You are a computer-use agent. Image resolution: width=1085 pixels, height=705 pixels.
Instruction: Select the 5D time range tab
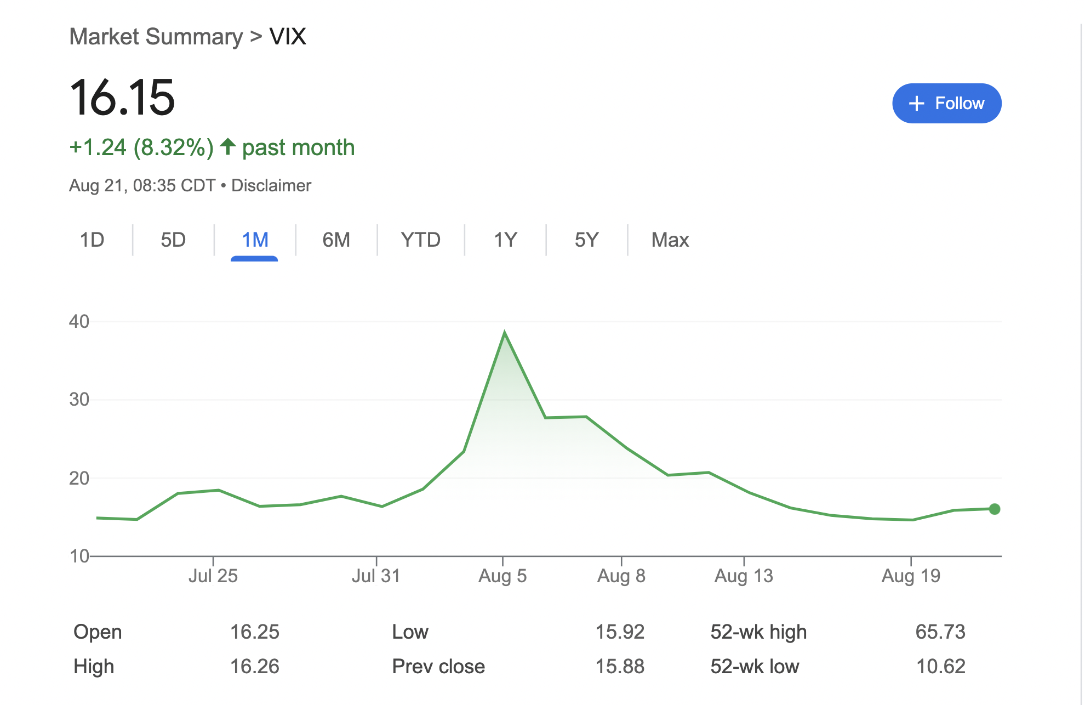click(173, 240)
